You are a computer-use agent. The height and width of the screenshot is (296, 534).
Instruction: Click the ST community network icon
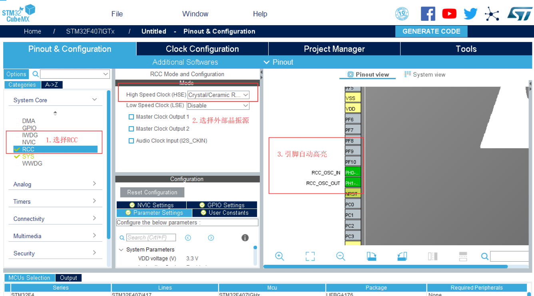(492, 14)
